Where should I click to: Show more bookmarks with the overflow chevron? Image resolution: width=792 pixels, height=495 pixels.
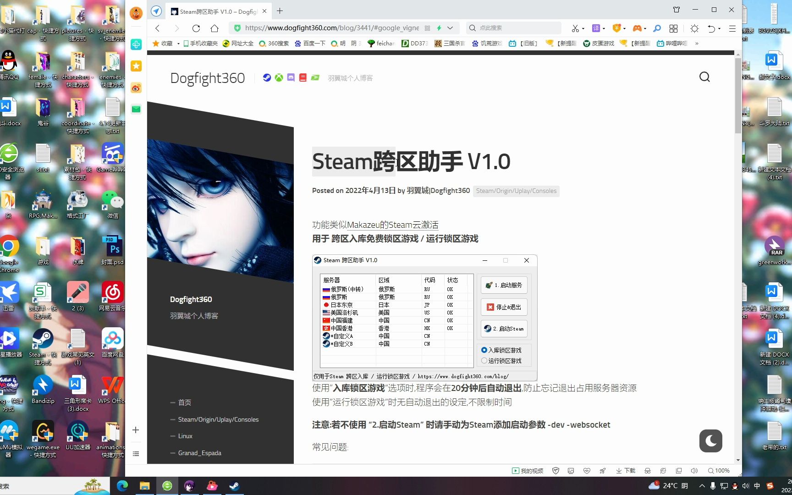coord(697,44)
